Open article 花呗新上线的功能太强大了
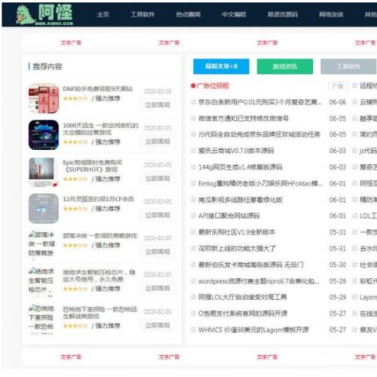The width and height of the screenshot is (377, 377). (237, 249)
